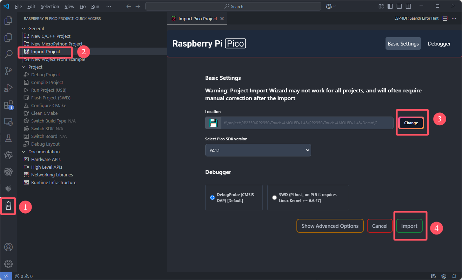
Task: Open the File menu
Action: [18, 6]
